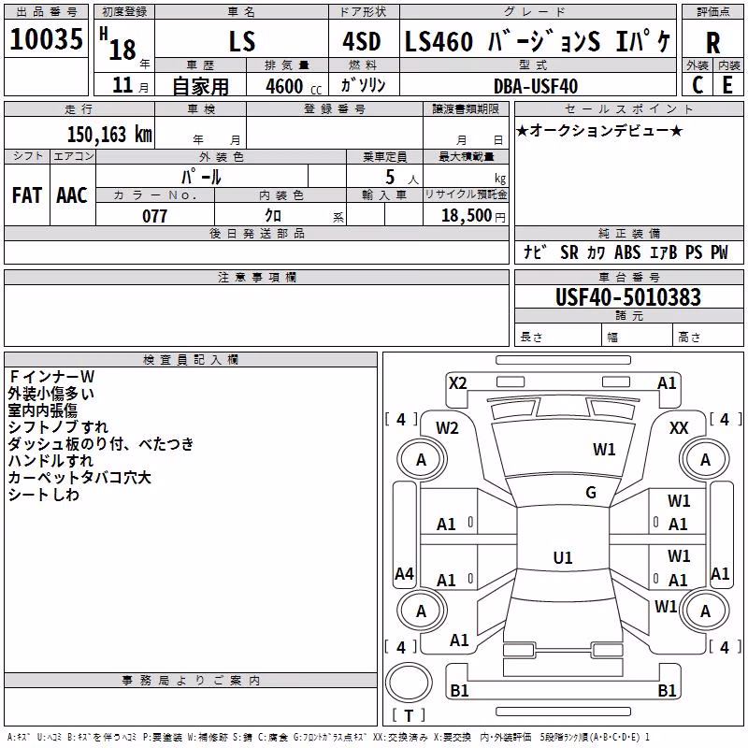
Task: Click the model type DBA-USF40
Action: click(536, 86)
